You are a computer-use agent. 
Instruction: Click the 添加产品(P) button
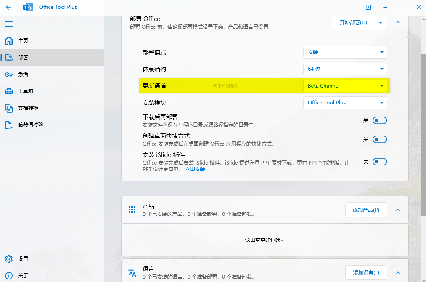[366, 210]
